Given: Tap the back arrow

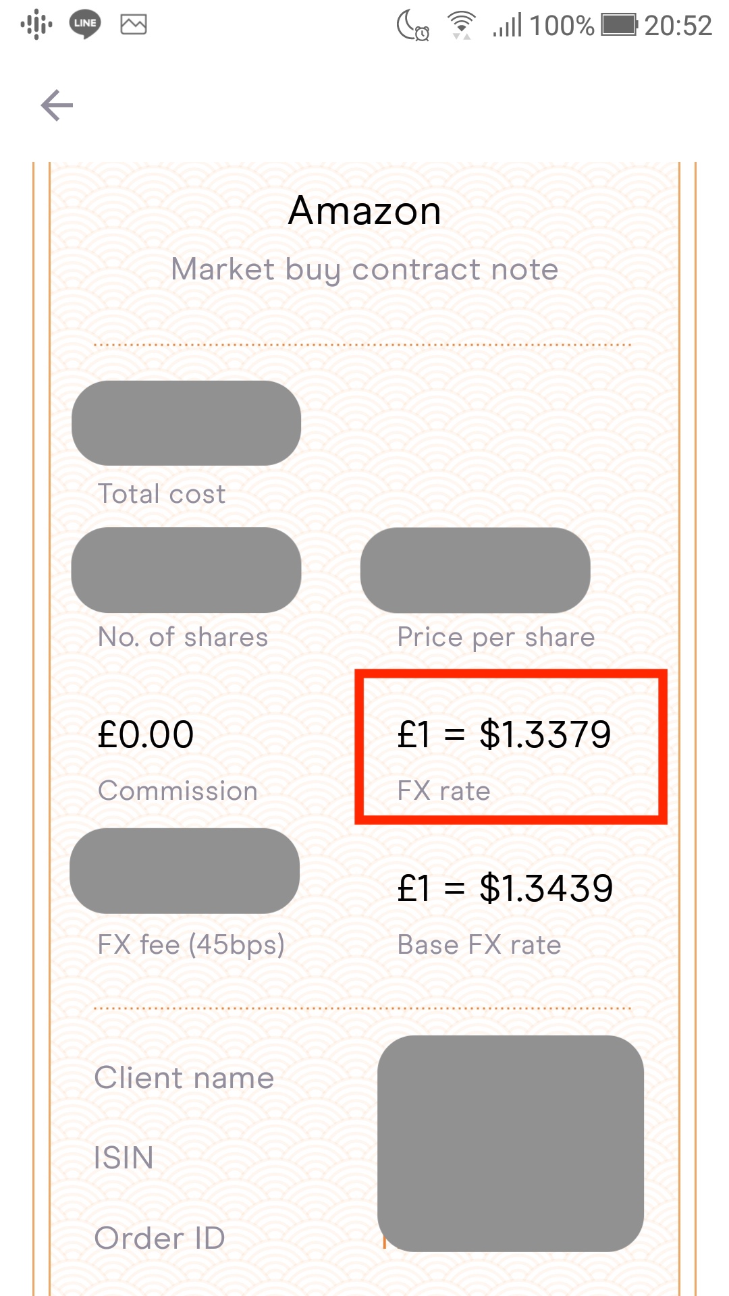Looking at the screenshot, I should [57, 106].
